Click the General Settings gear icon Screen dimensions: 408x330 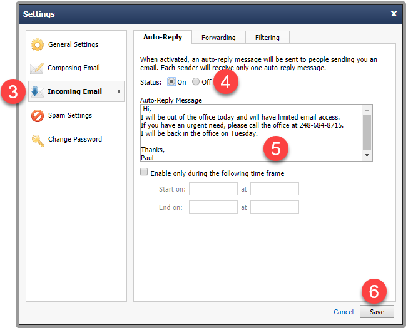pos(37,45)
